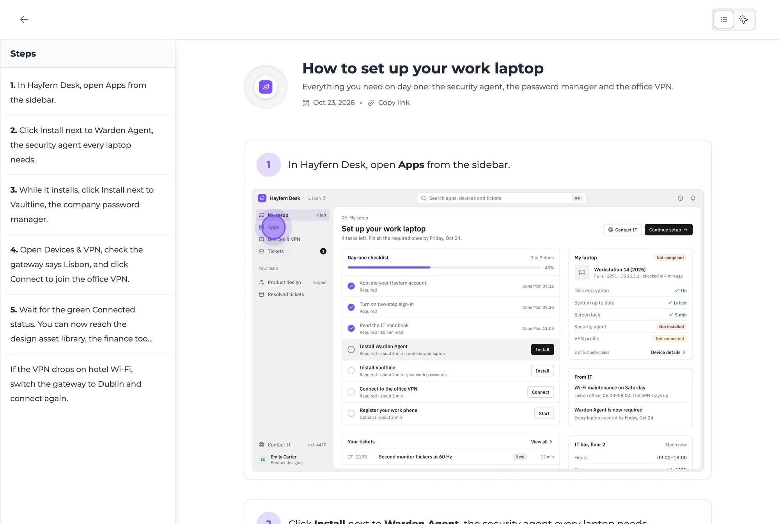Click the Resolved tickets archive icon
780x524 pixels.
pyautogui.click(x=261, y=294)
